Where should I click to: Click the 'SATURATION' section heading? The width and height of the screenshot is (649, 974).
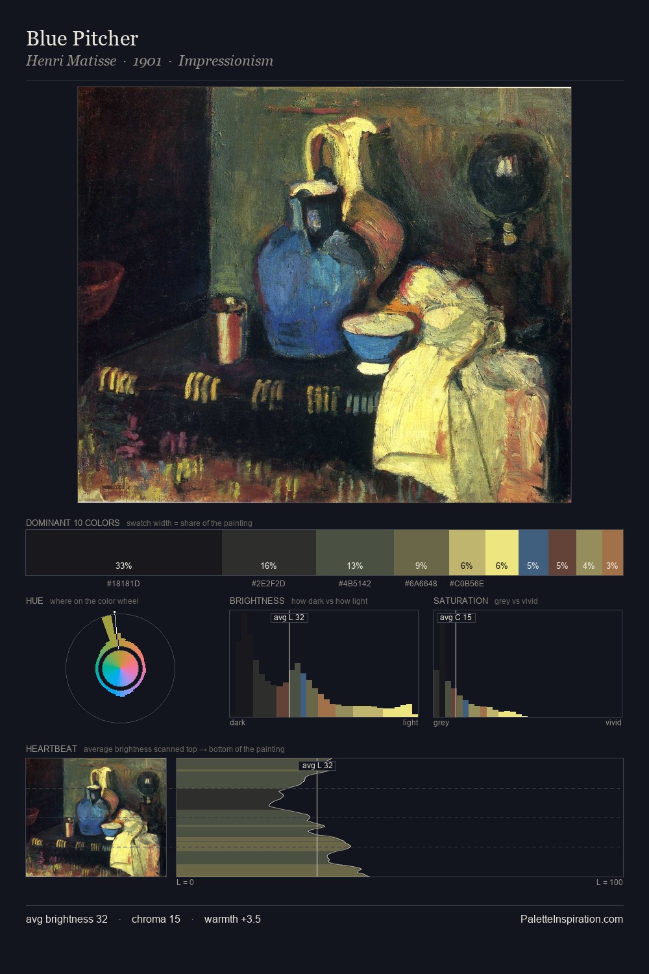pyautogui.click(x=461, y=601)
